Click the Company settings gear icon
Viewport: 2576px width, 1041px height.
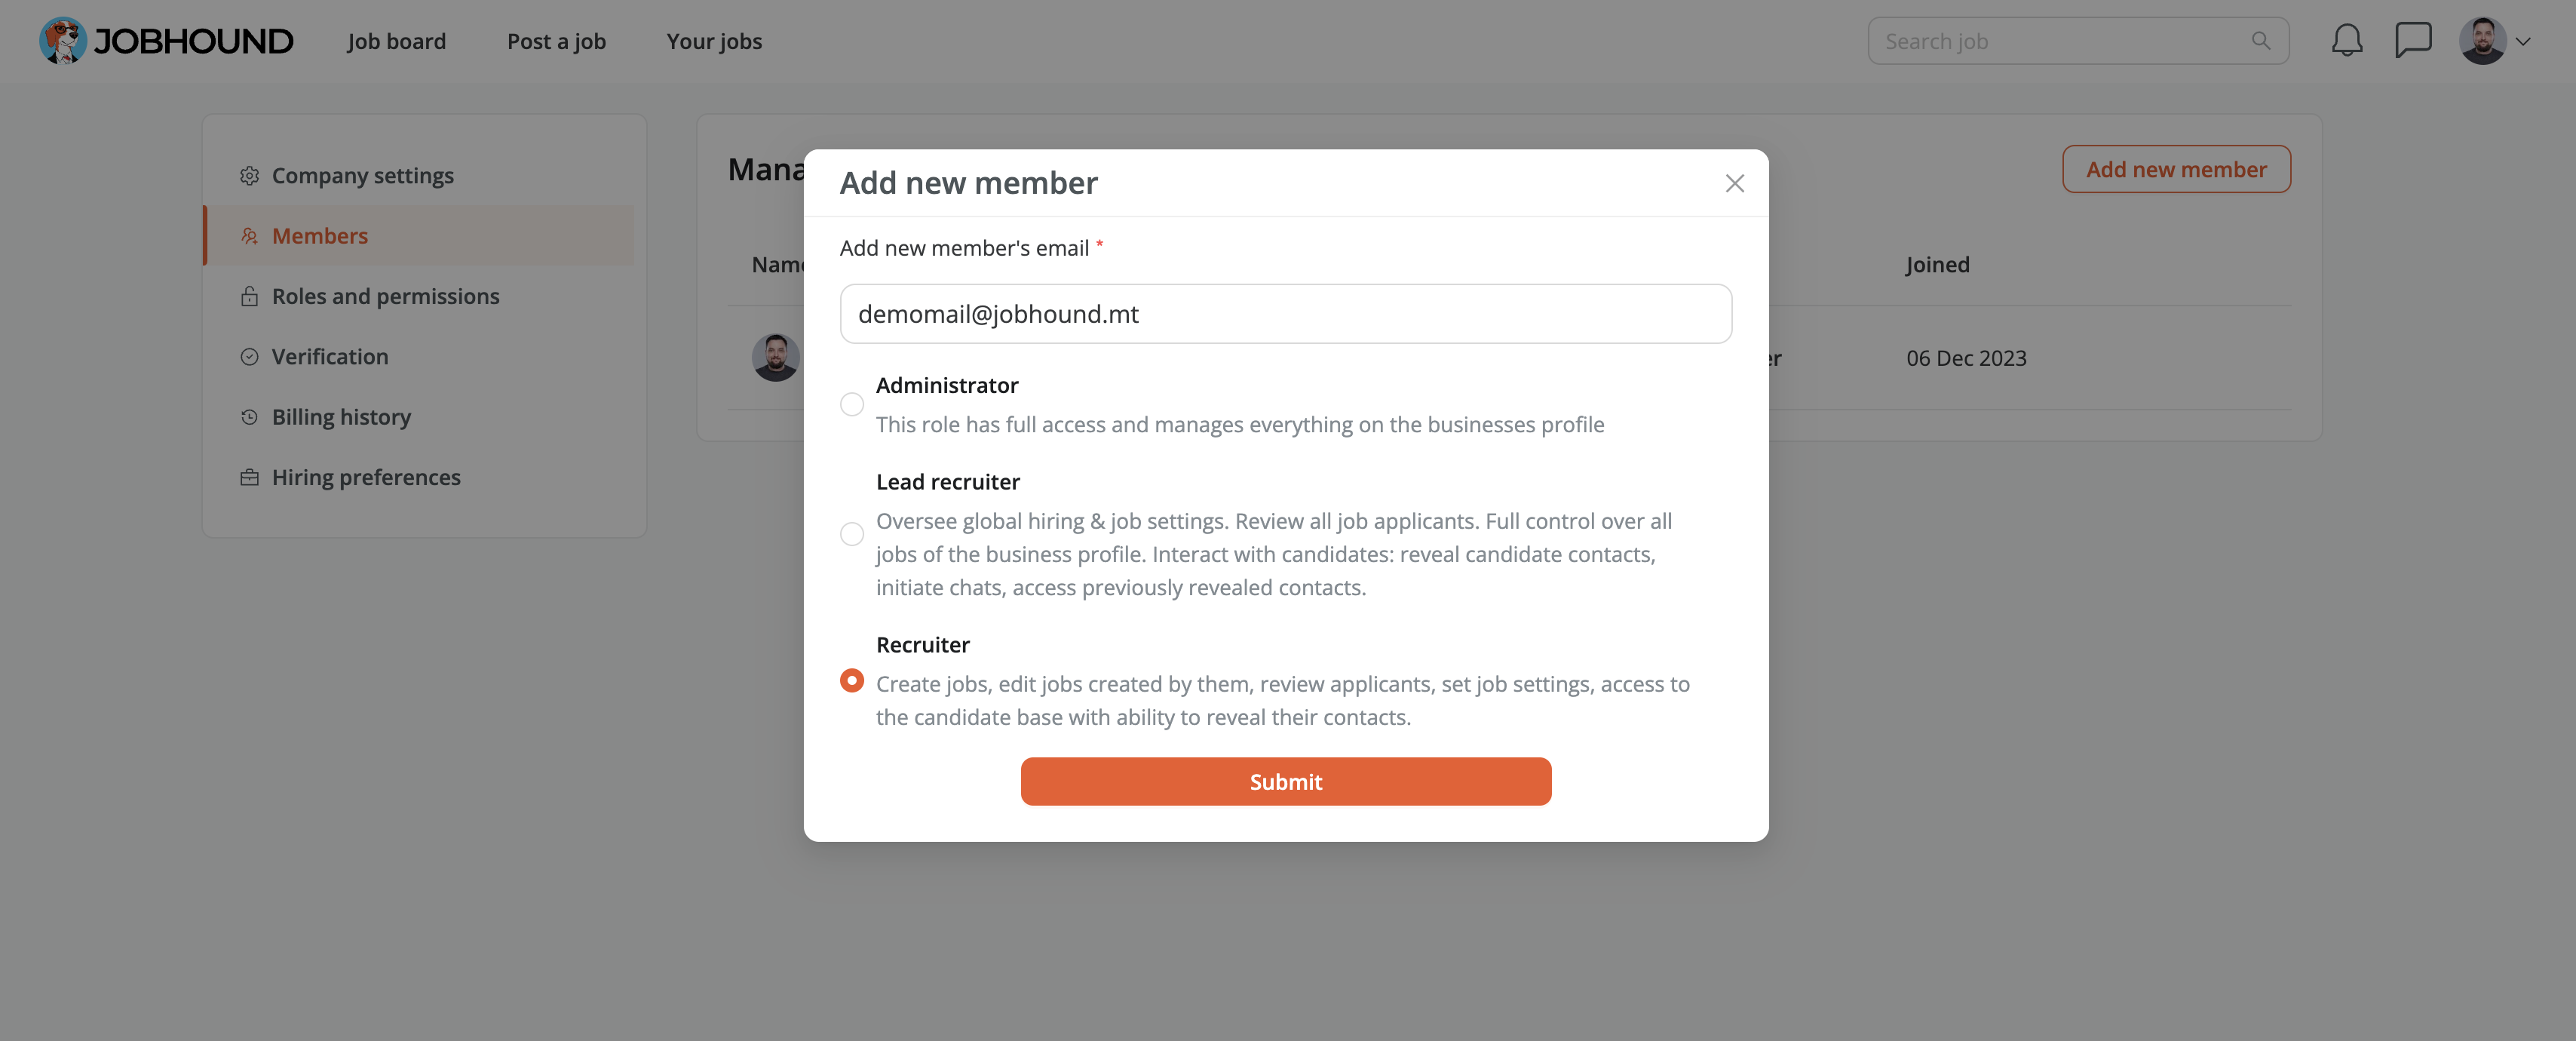249,176
